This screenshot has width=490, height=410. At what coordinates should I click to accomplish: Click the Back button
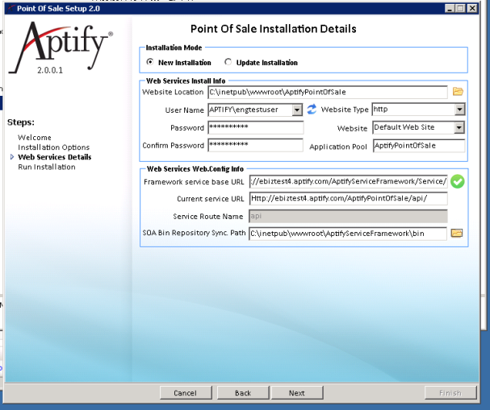243,393
